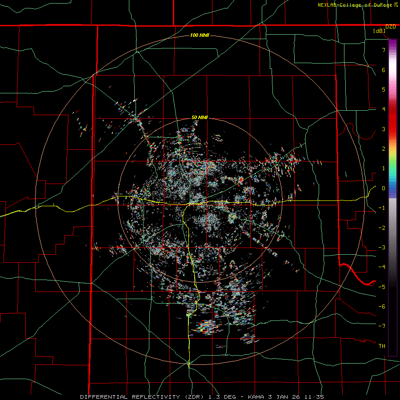Screen dimensions: 400x400
Task: Click the 2 value on the dB scale
Action: tap(384, 149)
